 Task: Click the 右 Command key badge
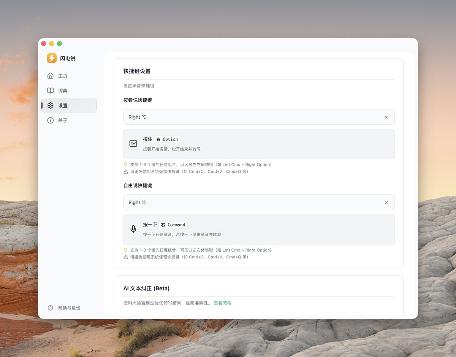173,225
